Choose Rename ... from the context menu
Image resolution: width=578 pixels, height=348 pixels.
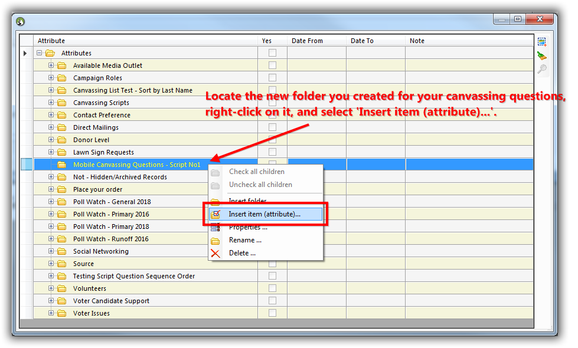[x=266, y=240]
